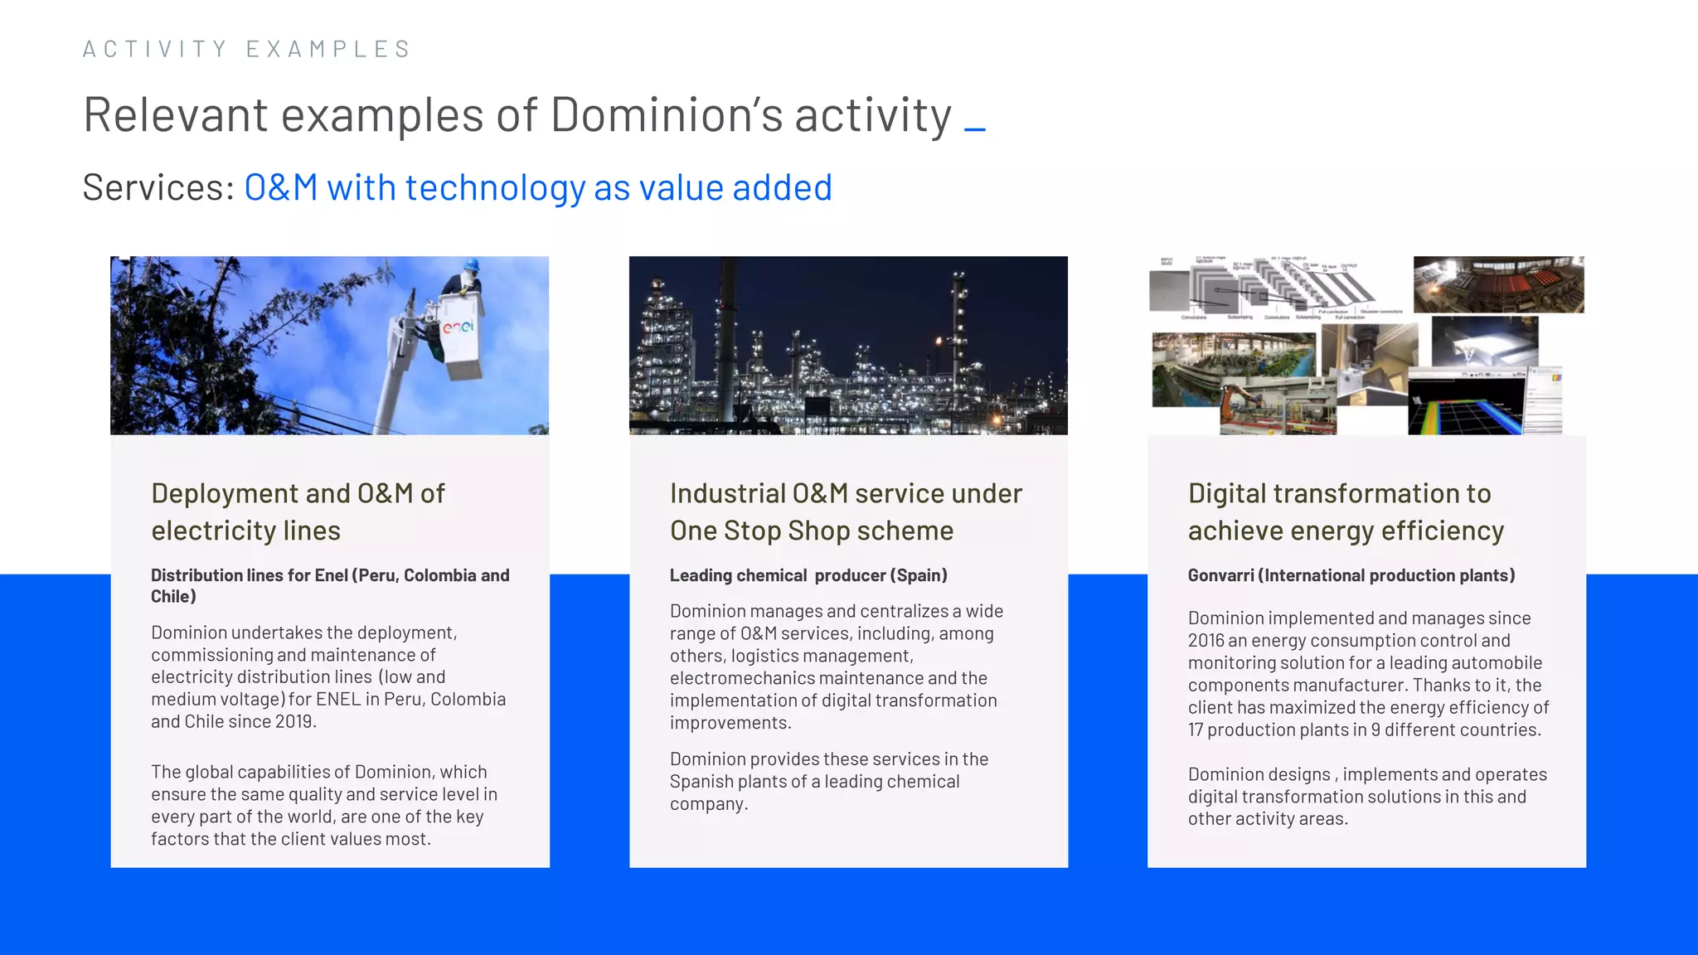Click the Enel logo on the bucket lift
This screenshot has width=1698, height=955.
point(458,327)
